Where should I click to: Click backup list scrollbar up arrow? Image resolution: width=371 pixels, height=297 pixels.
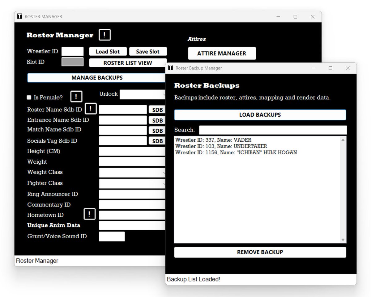point(343,140)
